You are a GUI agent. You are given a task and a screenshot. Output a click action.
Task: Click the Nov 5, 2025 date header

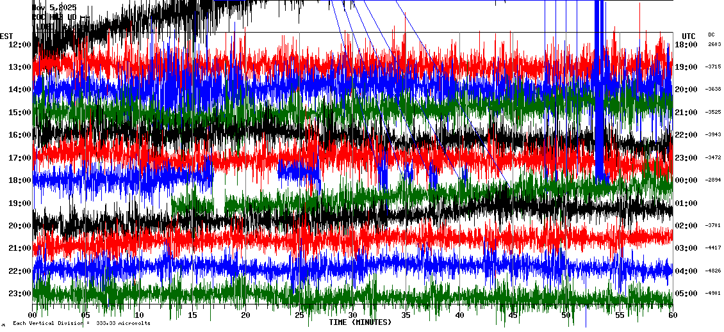pyautogui.click(x=54, y=8)
